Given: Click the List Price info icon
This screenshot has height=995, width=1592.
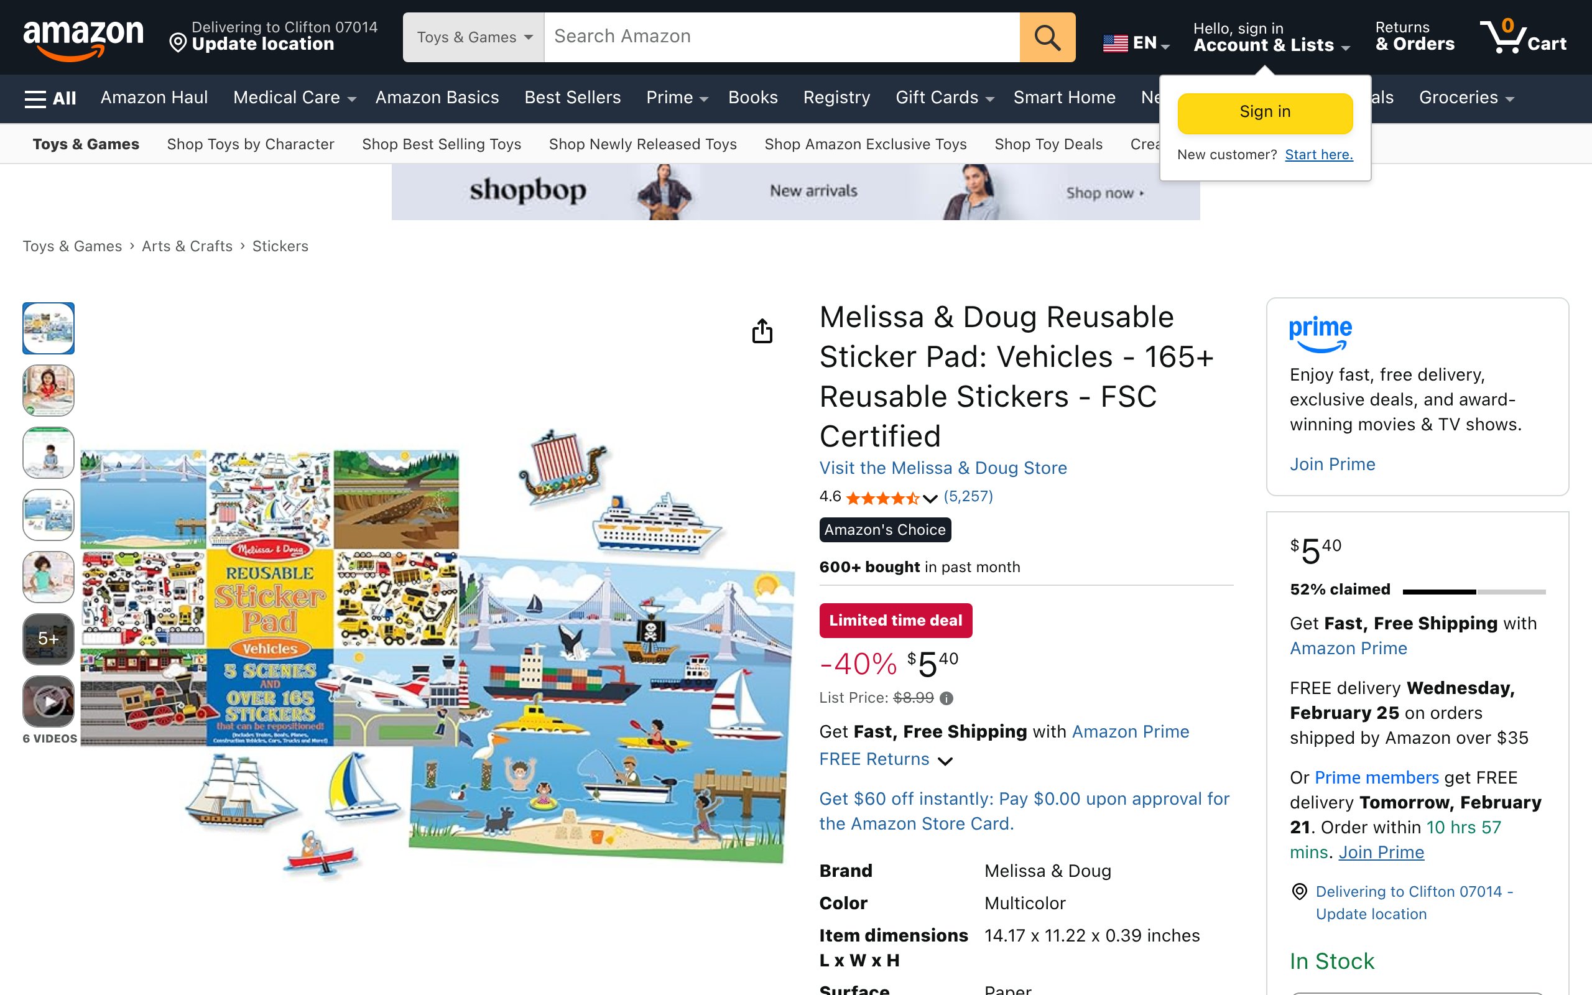Looking at the screenshot, I should pos(946,698).
